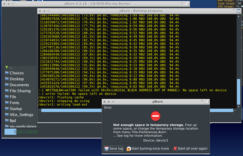The width and height of the screenshot is (243, 156).
Task: Click the red X icon on Start all over again
Action: (x=175, y=149)
